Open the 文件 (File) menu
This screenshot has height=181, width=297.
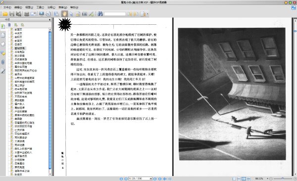(x=7, y=7)
